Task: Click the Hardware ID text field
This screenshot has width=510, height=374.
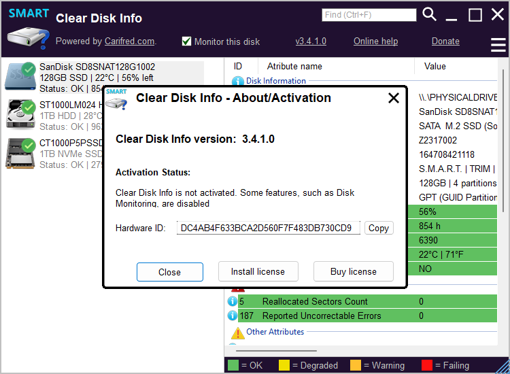Action: tap(269, 228)
